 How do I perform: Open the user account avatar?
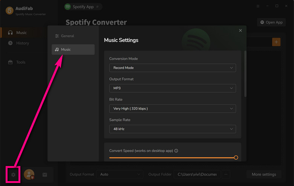tap(29, 174)
